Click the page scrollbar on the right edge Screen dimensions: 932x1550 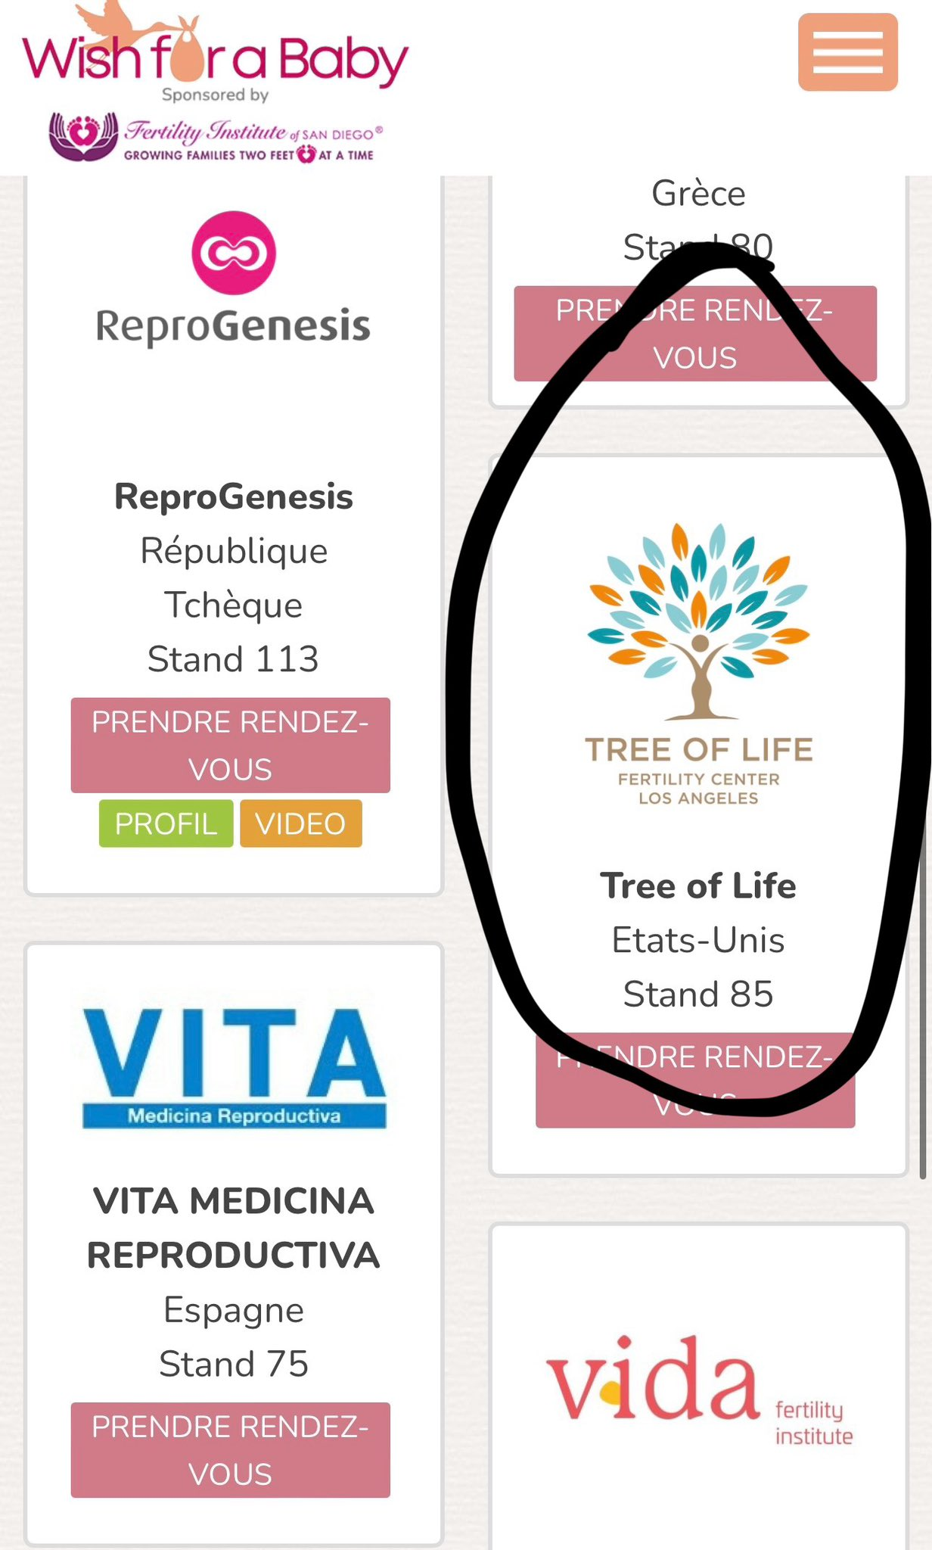(923, 984)
